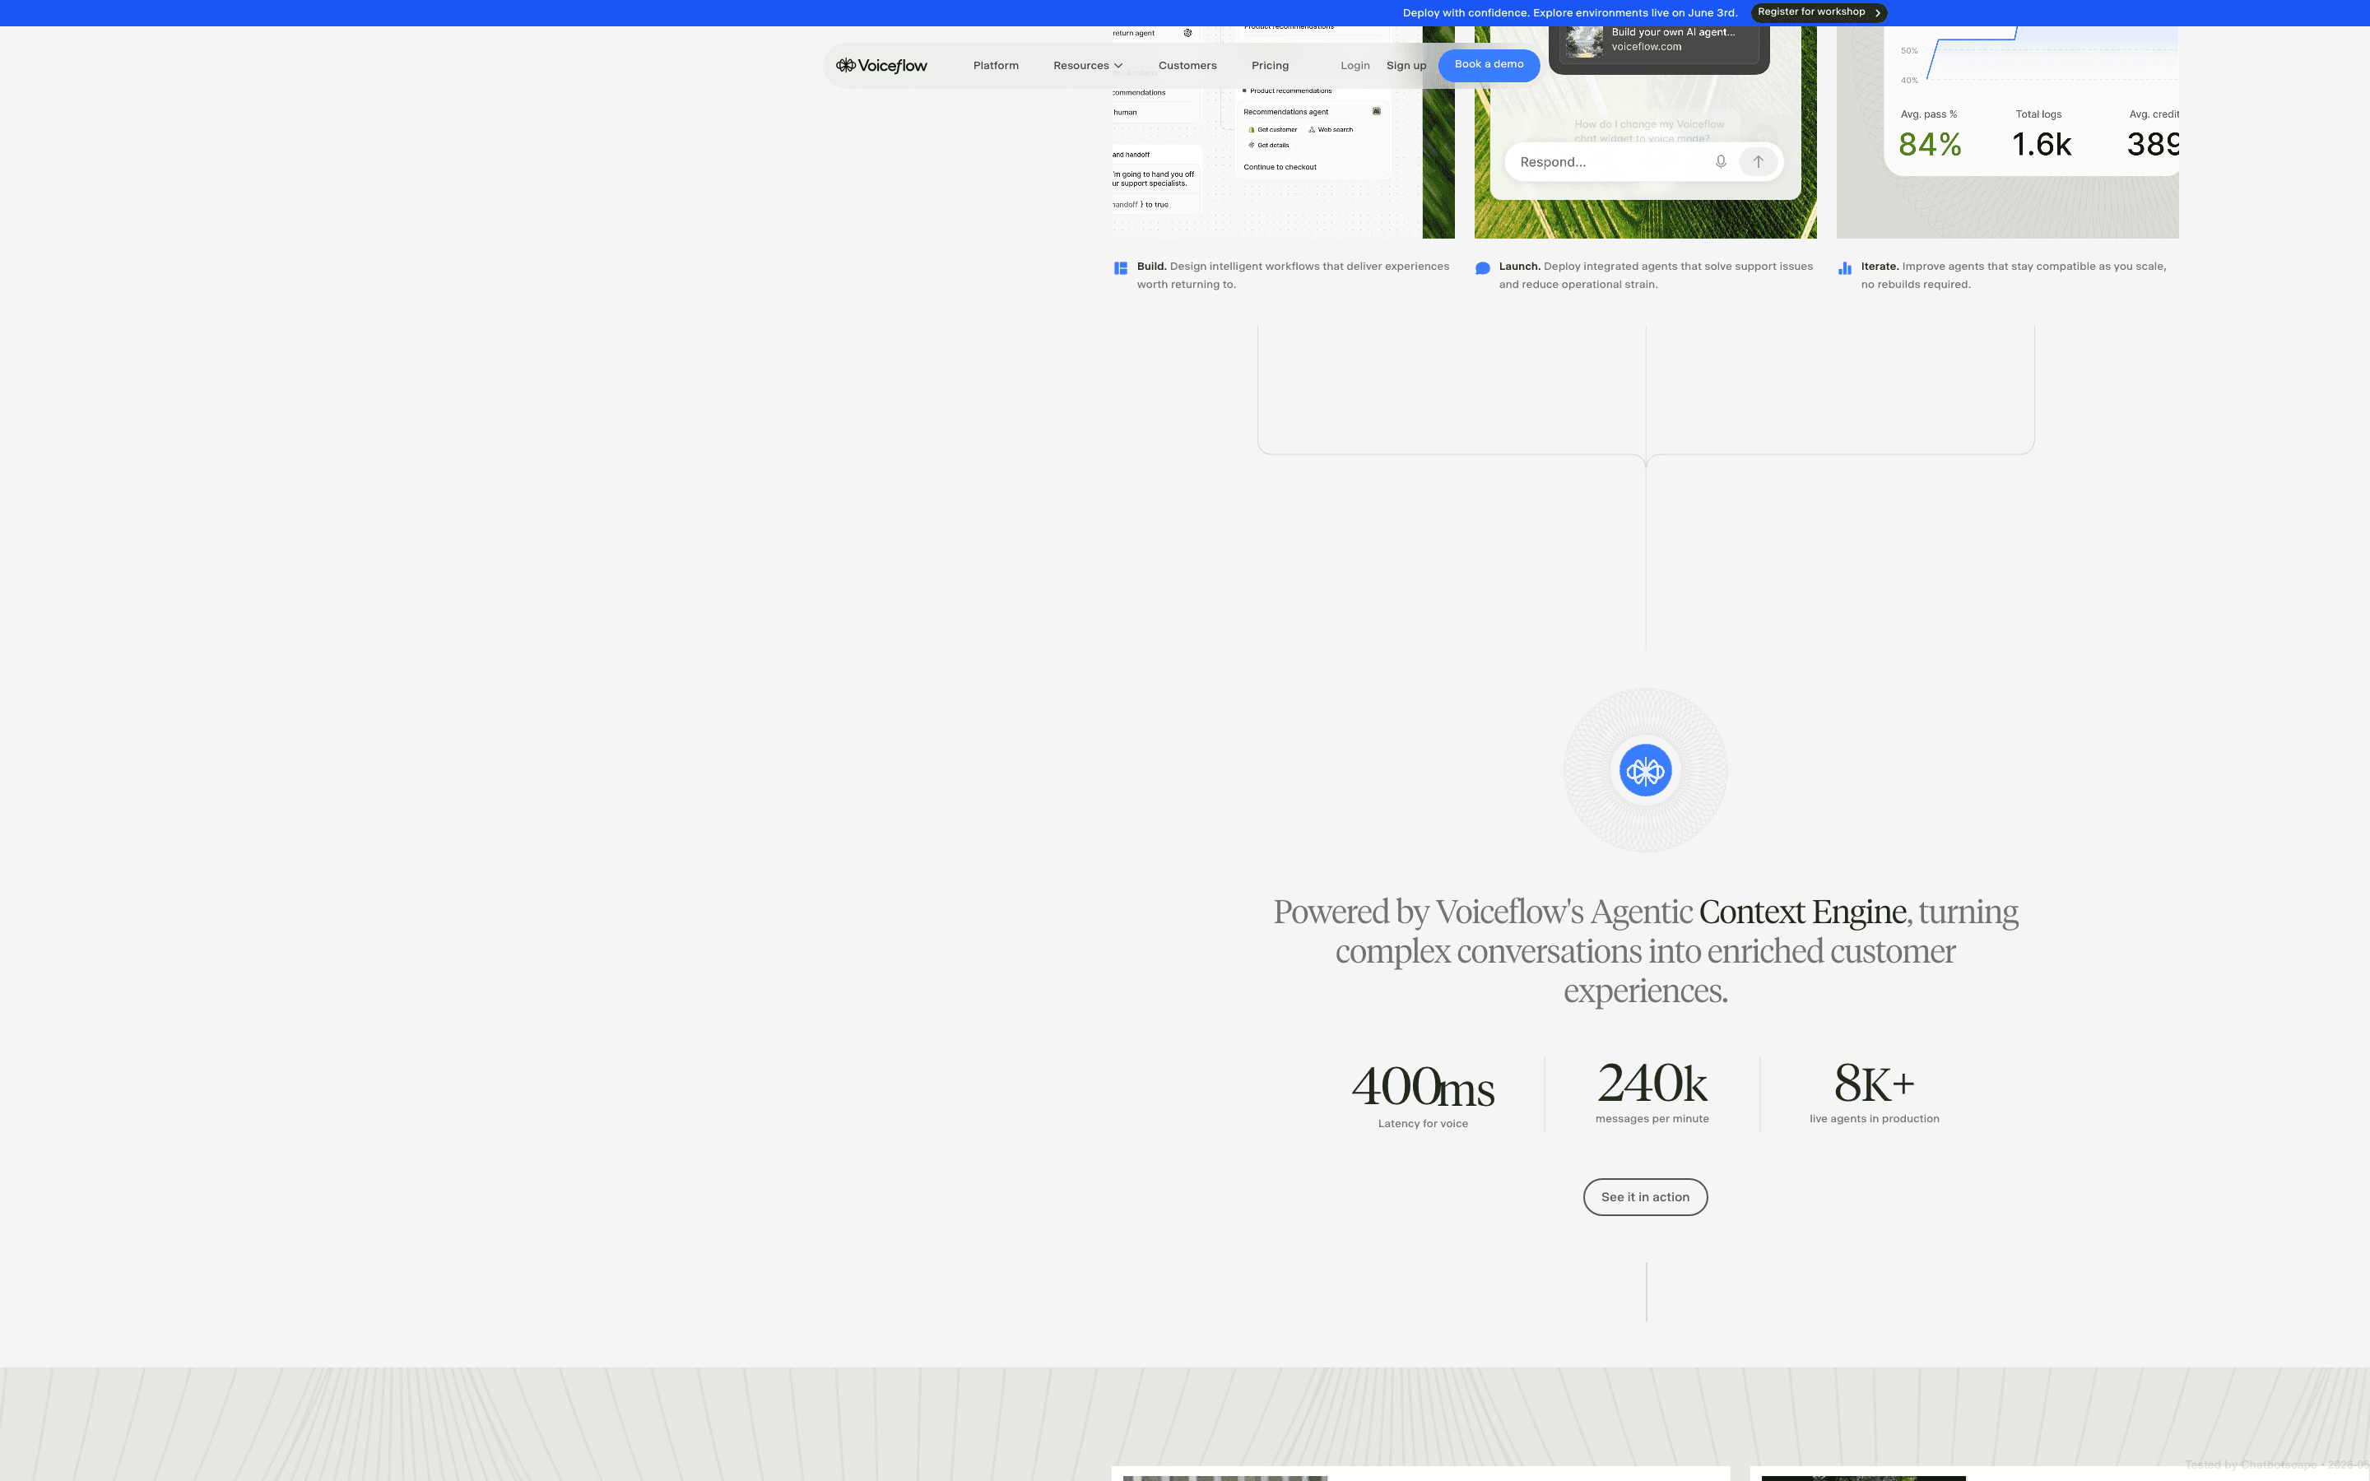Click the Recommendations agent node label

click(x=1286, y=113)
